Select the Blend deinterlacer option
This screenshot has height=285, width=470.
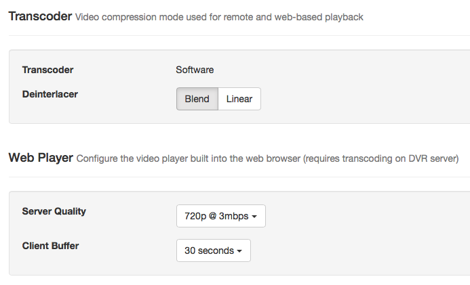click(x=197, y=99)
